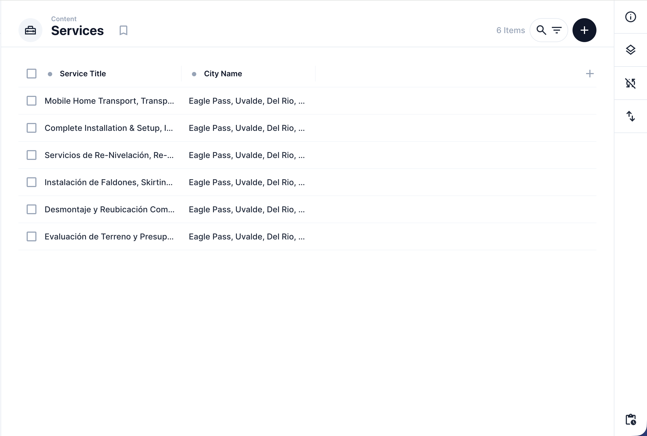This screenshot has width=647, height=436.
Task: Open the import/export arrows icon
Action: 630,116
